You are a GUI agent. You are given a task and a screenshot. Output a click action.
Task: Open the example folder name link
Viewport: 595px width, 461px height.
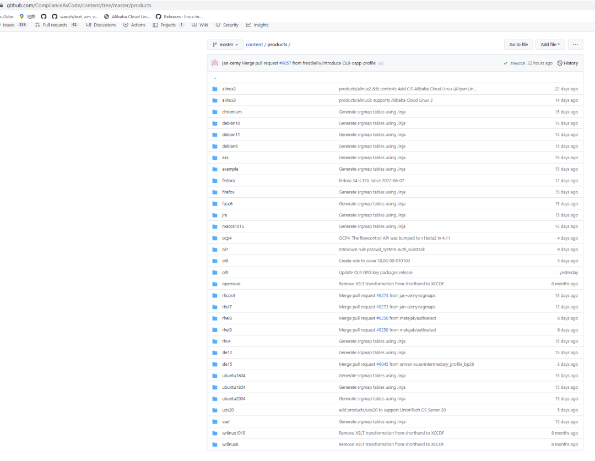(230, 169)
